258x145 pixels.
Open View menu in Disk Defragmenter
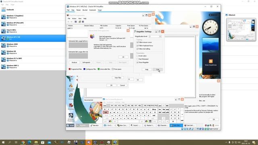[80, 19]
